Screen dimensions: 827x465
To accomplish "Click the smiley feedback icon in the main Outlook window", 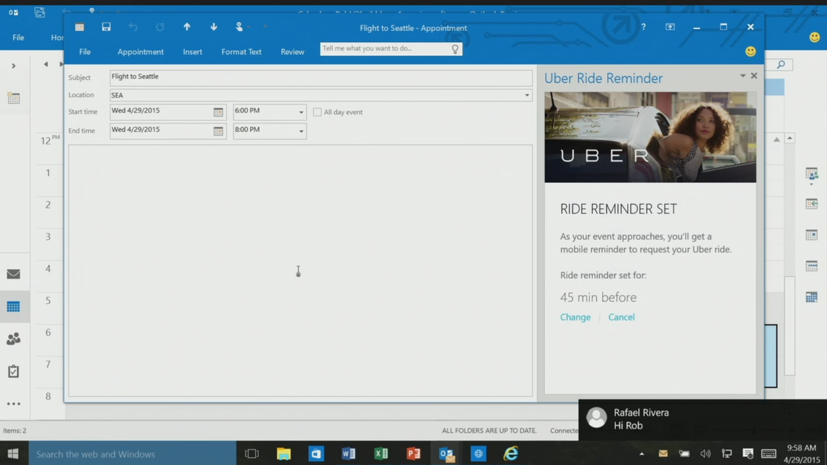I will coord(815,37).
